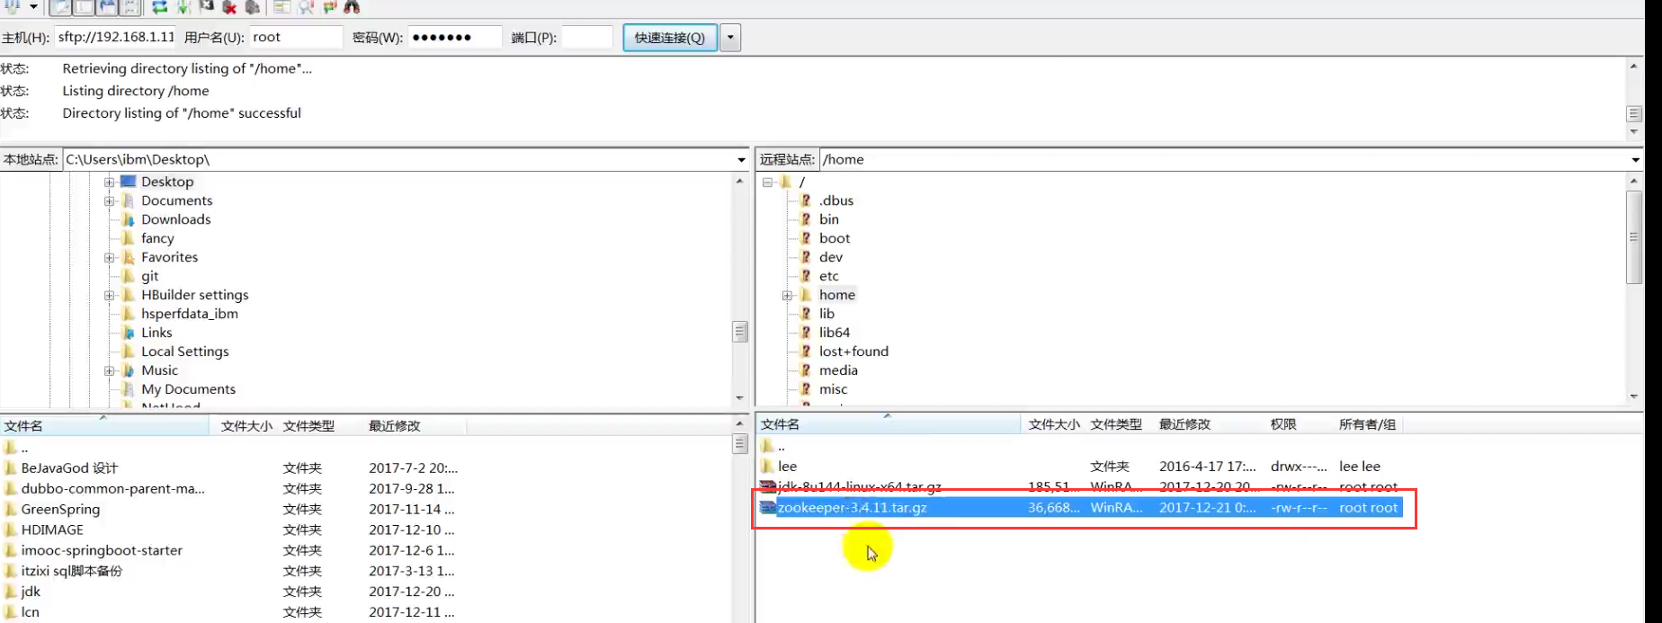Click the password input field
The height and width of the screenshot is (623, 1662).
(x=454, y=37)
